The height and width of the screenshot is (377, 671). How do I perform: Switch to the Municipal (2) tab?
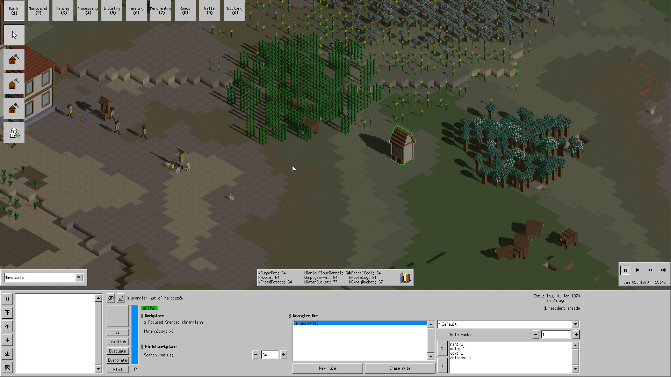tap(38, 10)
